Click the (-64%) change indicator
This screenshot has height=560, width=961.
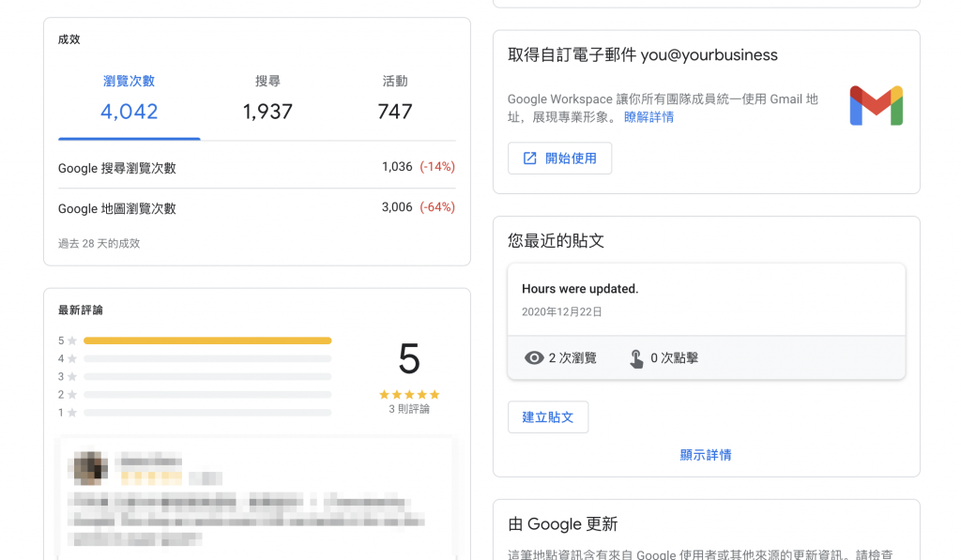click(x=437, y=207)
